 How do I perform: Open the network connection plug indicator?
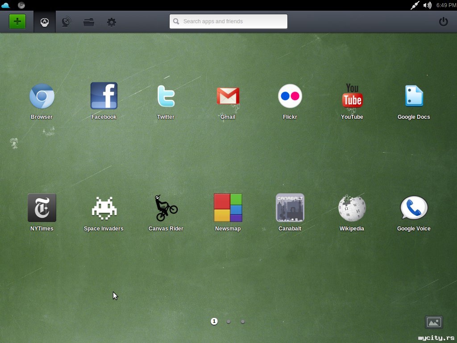[x=415, y=5]
